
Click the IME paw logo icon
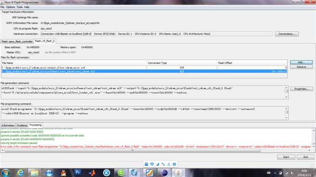pyautogui.click(x=146, y=164)
